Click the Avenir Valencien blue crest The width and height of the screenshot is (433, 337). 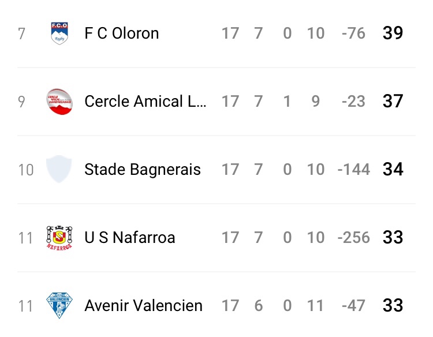[59, 306]
